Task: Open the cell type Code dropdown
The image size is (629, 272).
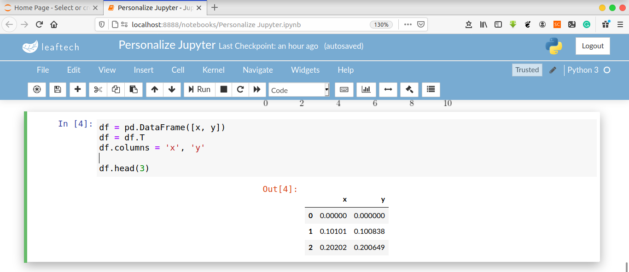Action: (299, 90)
